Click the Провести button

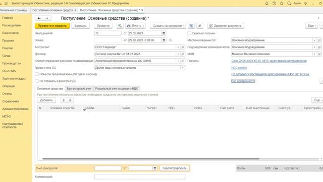[x=103, y=26]
